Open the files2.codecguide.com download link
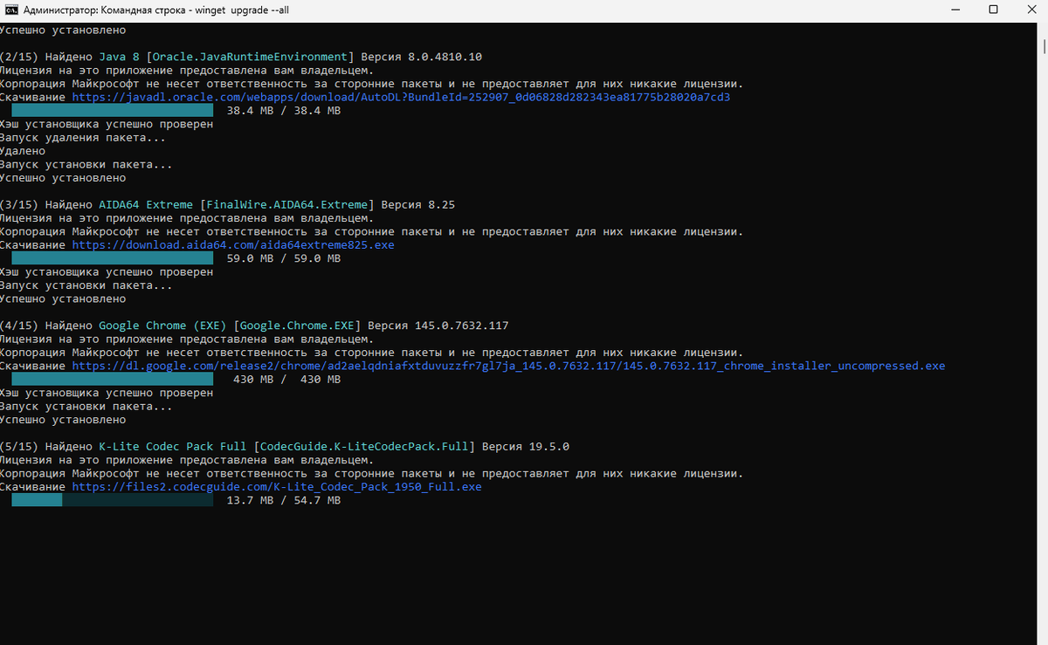1048x645 pixels. coord(277,487)
